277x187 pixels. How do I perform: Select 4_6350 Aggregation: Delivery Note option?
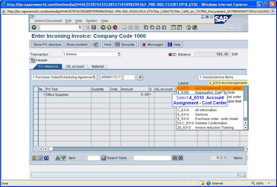pos(210,93)
